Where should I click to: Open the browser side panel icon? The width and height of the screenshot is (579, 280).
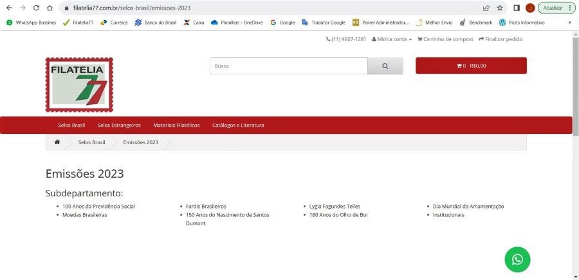pos(517,8)
